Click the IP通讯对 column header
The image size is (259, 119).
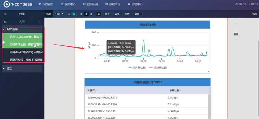point(92,90)
